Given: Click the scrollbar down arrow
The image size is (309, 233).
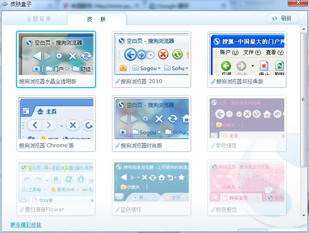Looking at the screenshot, I should (x=304, y=215).
